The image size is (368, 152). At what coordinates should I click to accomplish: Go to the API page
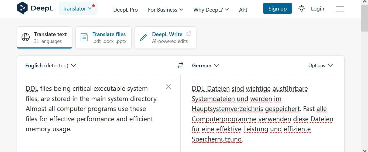click(243, 10)
